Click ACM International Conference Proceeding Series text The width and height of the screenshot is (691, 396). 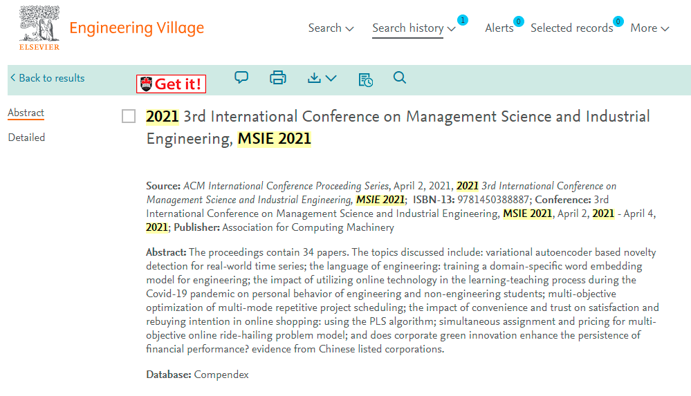[286, 186]
